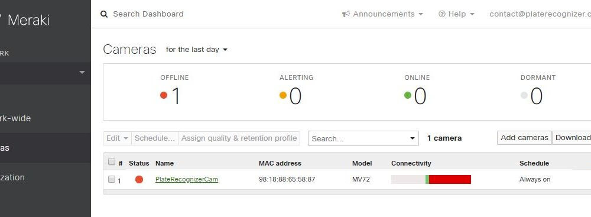Click the Announcements megaphone icon
This screenshot has width=591, height=217.
(346, 14)
